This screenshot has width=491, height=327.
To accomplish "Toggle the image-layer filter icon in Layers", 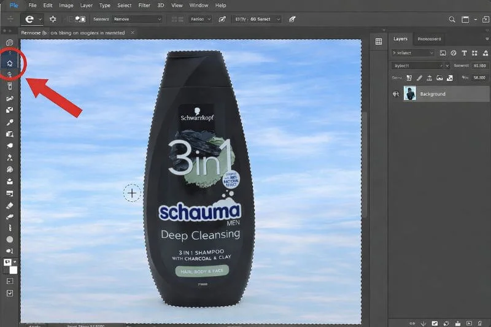I will coord(443,53).
